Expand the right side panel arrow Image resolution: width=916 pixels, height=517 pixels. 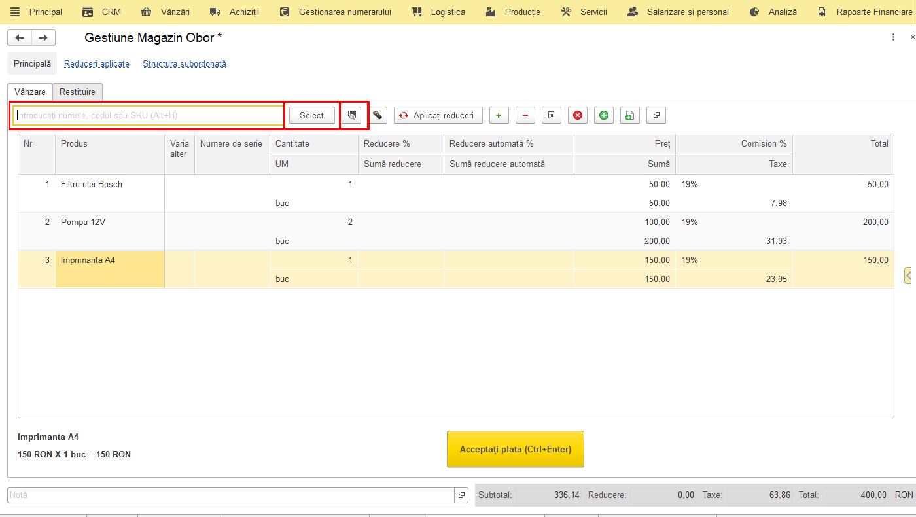(909, 276)
